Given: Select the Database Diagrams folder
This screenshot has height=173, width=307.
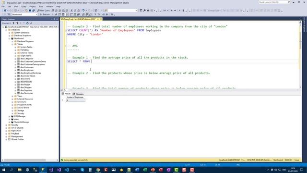Looking at the screenshot, I should [25, 41].
